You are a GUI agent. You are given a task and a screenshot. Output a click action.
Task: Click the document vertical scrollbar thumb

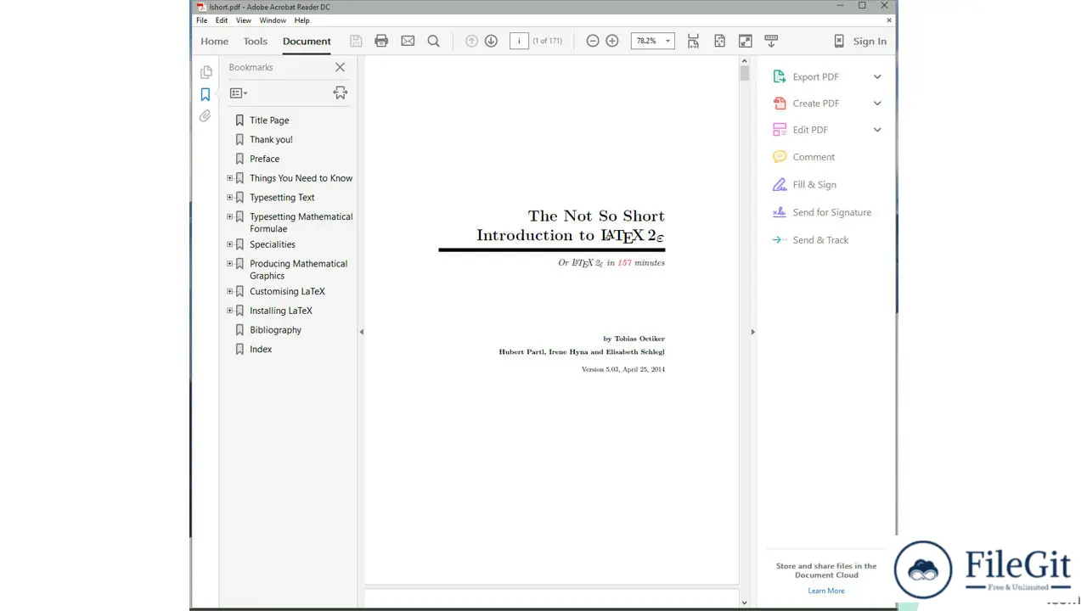coord(745,74)
